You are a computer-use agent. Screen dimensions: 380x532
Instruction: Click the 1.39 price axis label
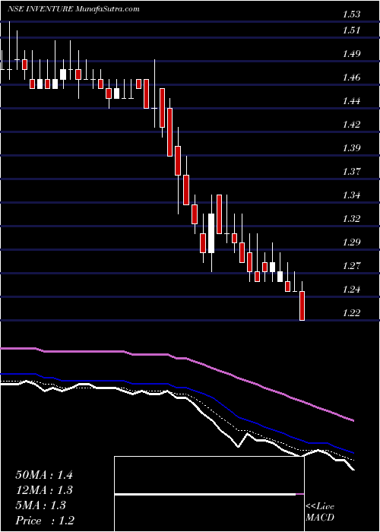click(x=351, y=148)
